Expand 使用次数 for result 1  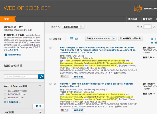click(149, 57)
